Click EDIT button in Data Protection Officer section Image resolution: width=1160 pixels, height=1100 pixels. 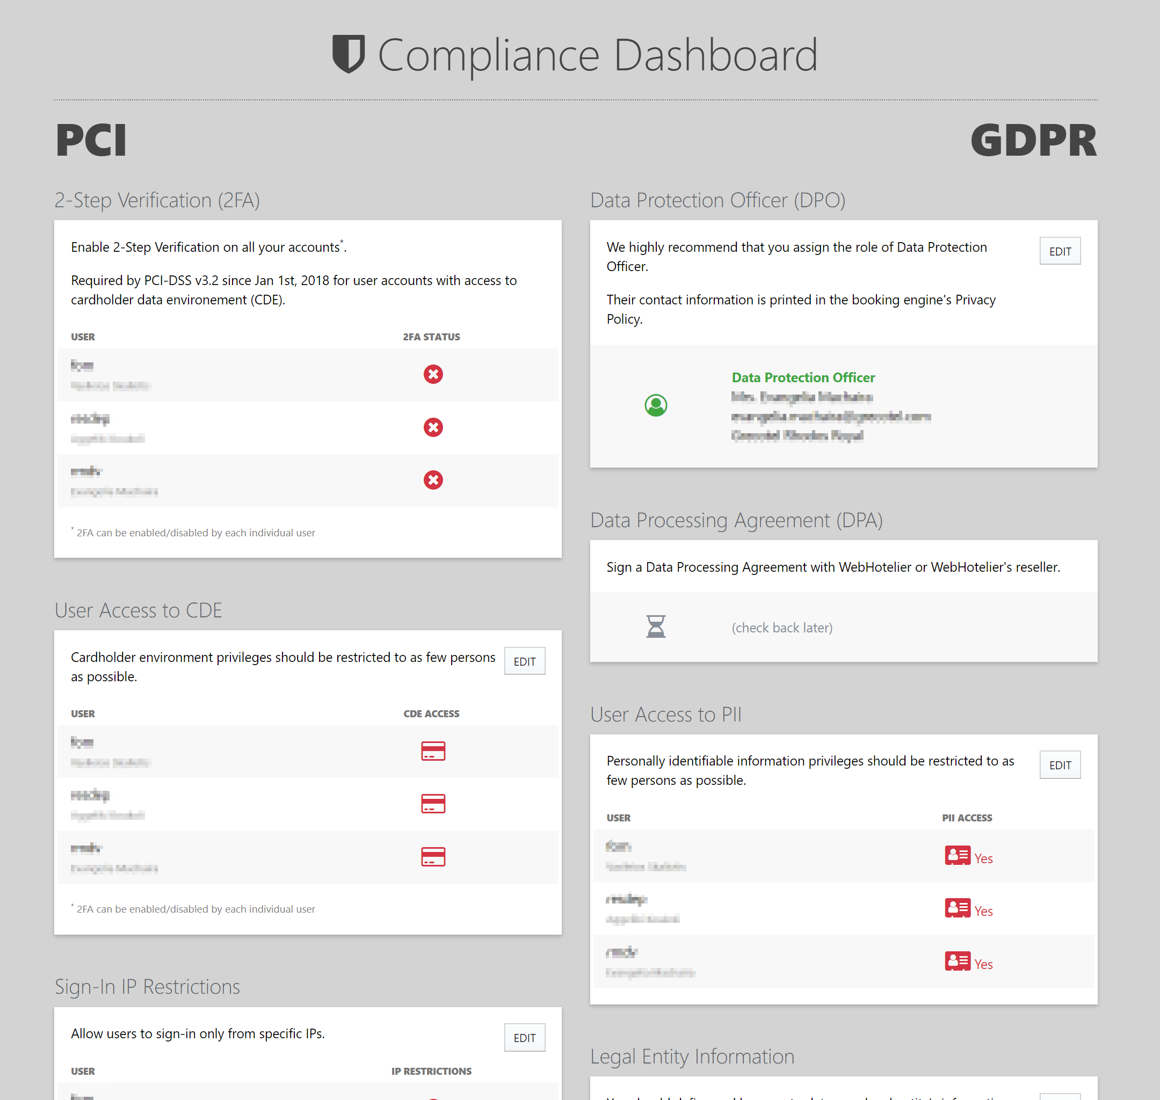click(1060, 250)
